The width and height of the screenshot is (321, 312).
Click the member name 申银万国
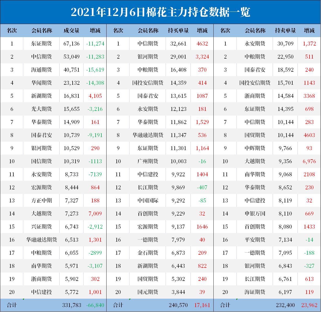pyautogui.click(x=255, y=214)
